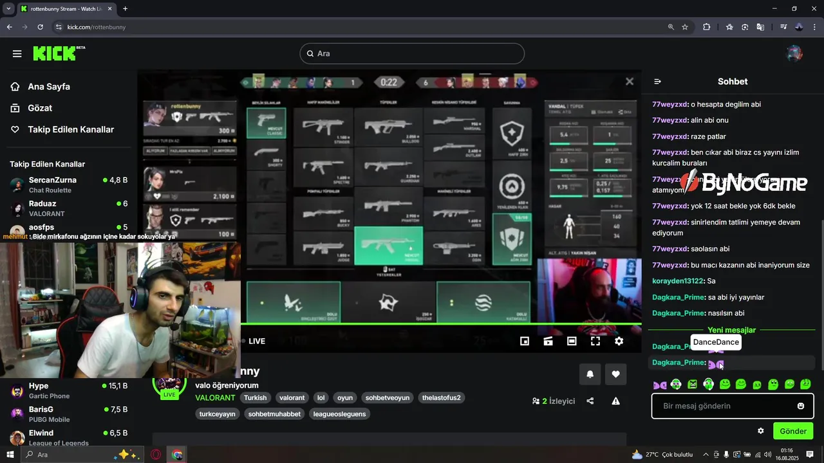Select the oyun tag
The image size is (824, 463).
(345, 397)
